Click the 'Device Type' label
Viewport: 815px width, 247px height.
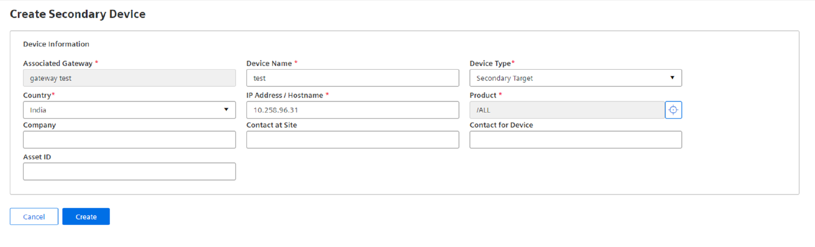click(490, 63)
